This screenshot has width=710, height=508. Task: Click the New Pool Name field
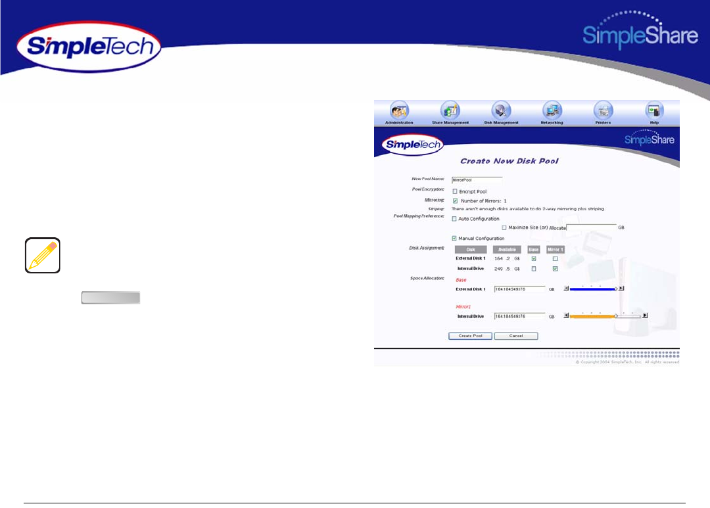coord(477,180)
